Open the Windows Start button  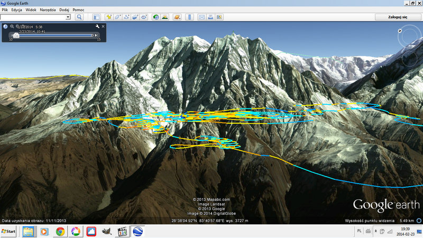[x=9, y=231]
